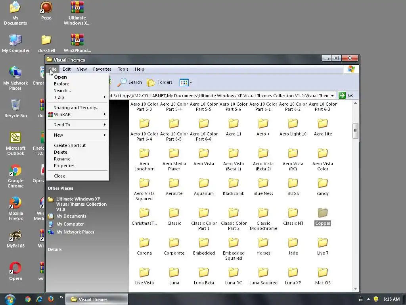Select the BUGS folder
This screenshot has height=305, width=406.
tap(293, 187)
